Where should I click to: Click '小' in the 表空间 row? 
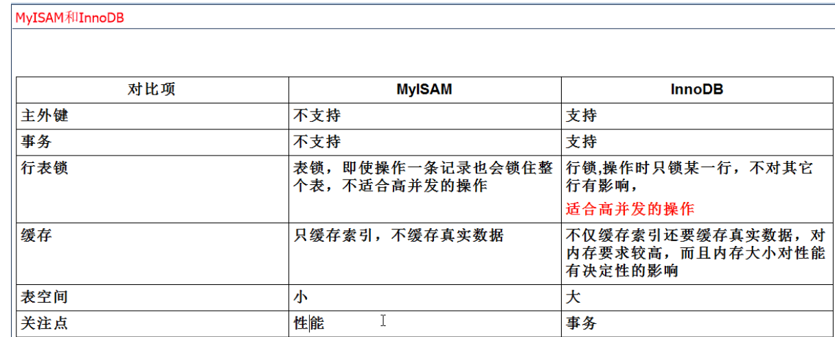pyautogui.click(x=301, y=297)
